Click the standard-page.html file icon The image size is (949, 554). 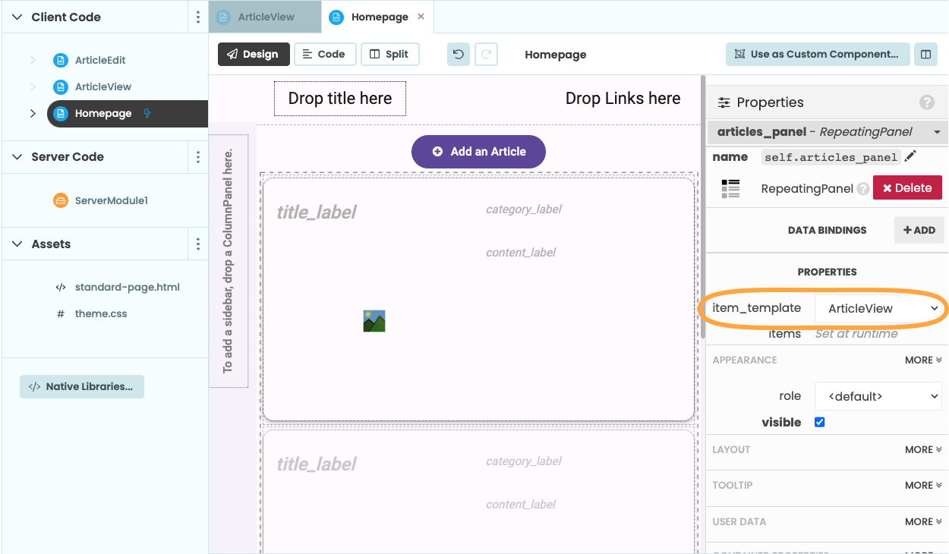(59, 287)
